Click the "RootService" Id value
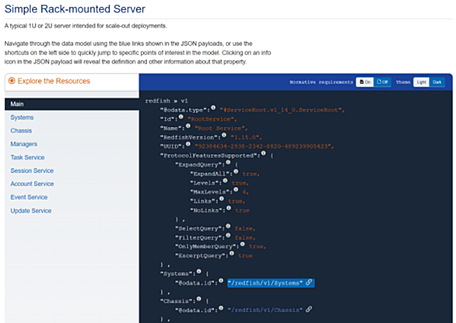Image resolution: width=456 pixels, height=323 pixels. [x=212, y=119]
